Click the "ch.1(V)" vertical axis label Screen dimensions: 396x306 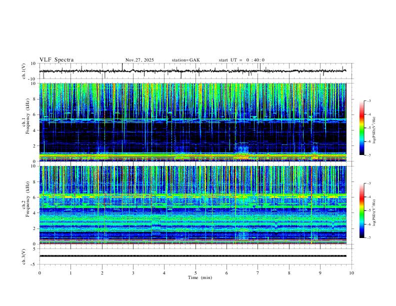[x=24, y=71]
